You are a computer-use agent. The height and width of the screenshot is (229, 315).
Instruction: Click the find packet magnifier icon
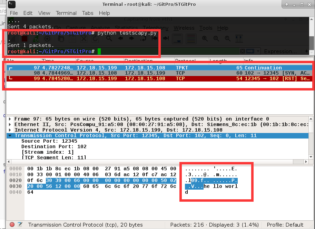point(109,39)
